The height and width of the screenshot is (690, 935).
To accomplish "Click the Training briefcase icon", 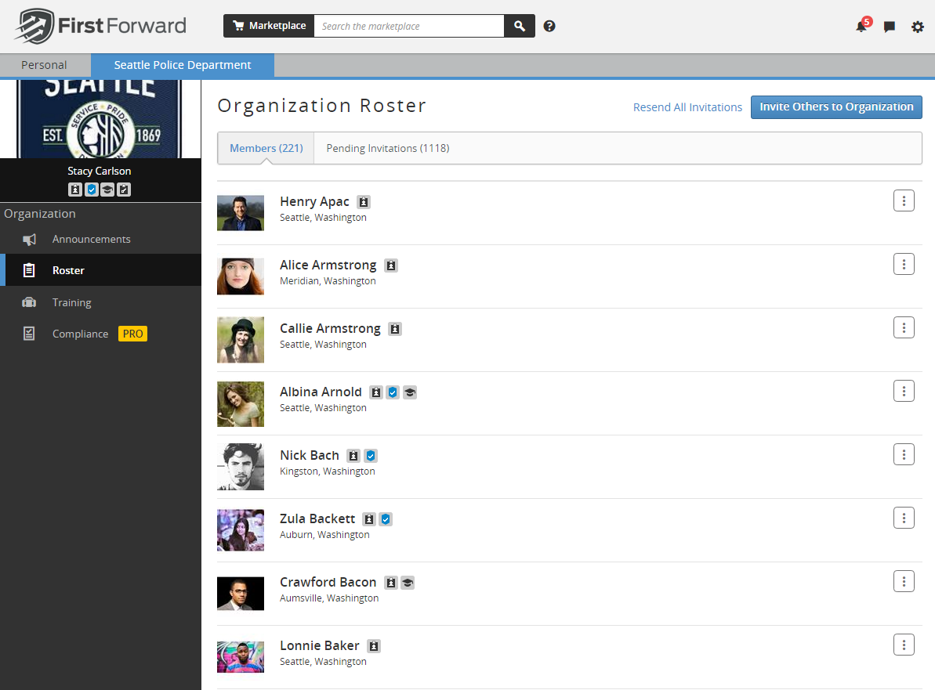I will coord(29,302).
